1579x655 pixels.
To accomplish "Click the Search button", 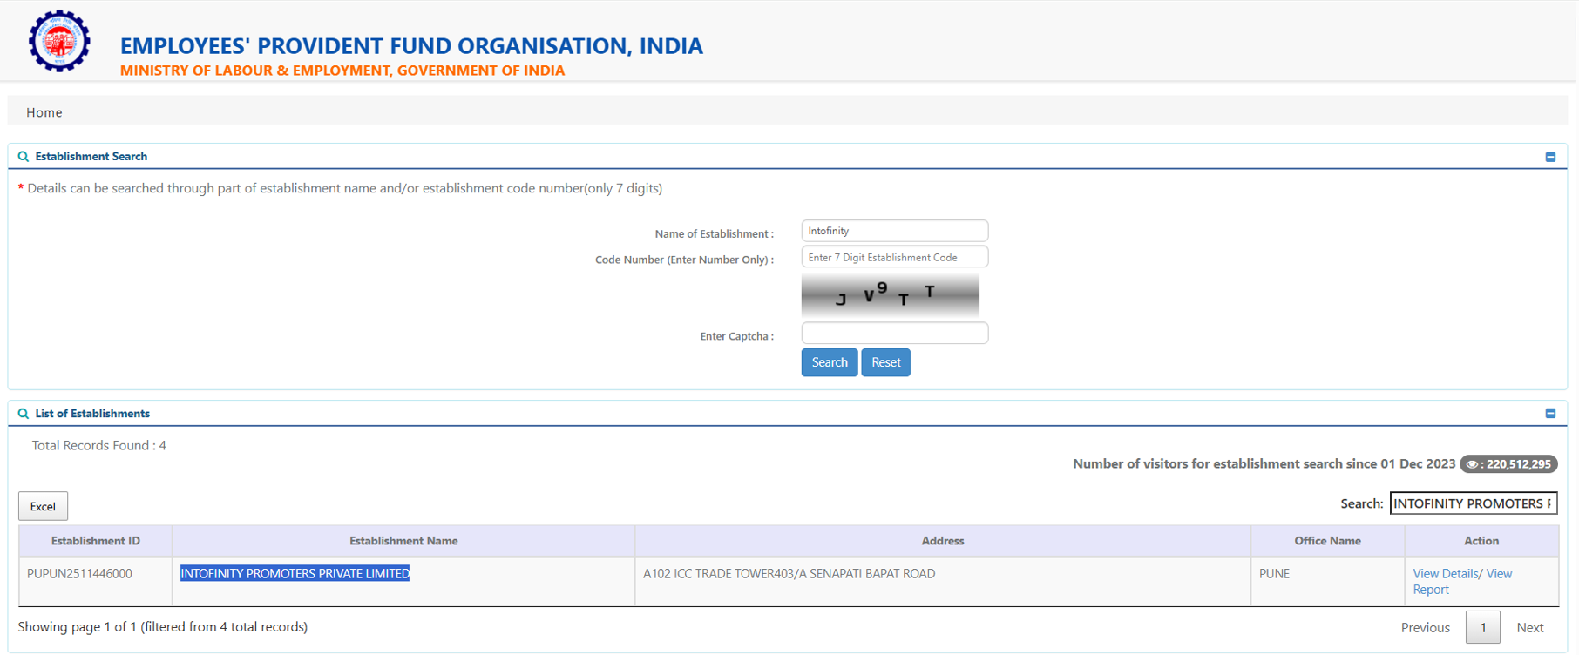I will click(829, 362).
